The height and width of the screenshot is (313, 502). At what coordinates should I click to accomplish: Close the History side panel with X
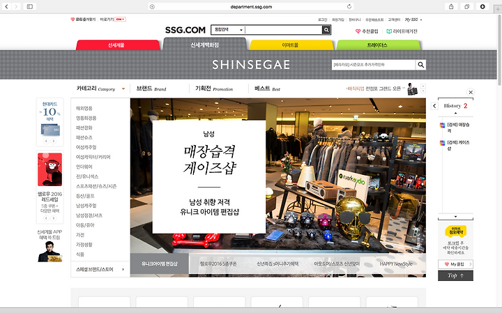tap(471, 92)
